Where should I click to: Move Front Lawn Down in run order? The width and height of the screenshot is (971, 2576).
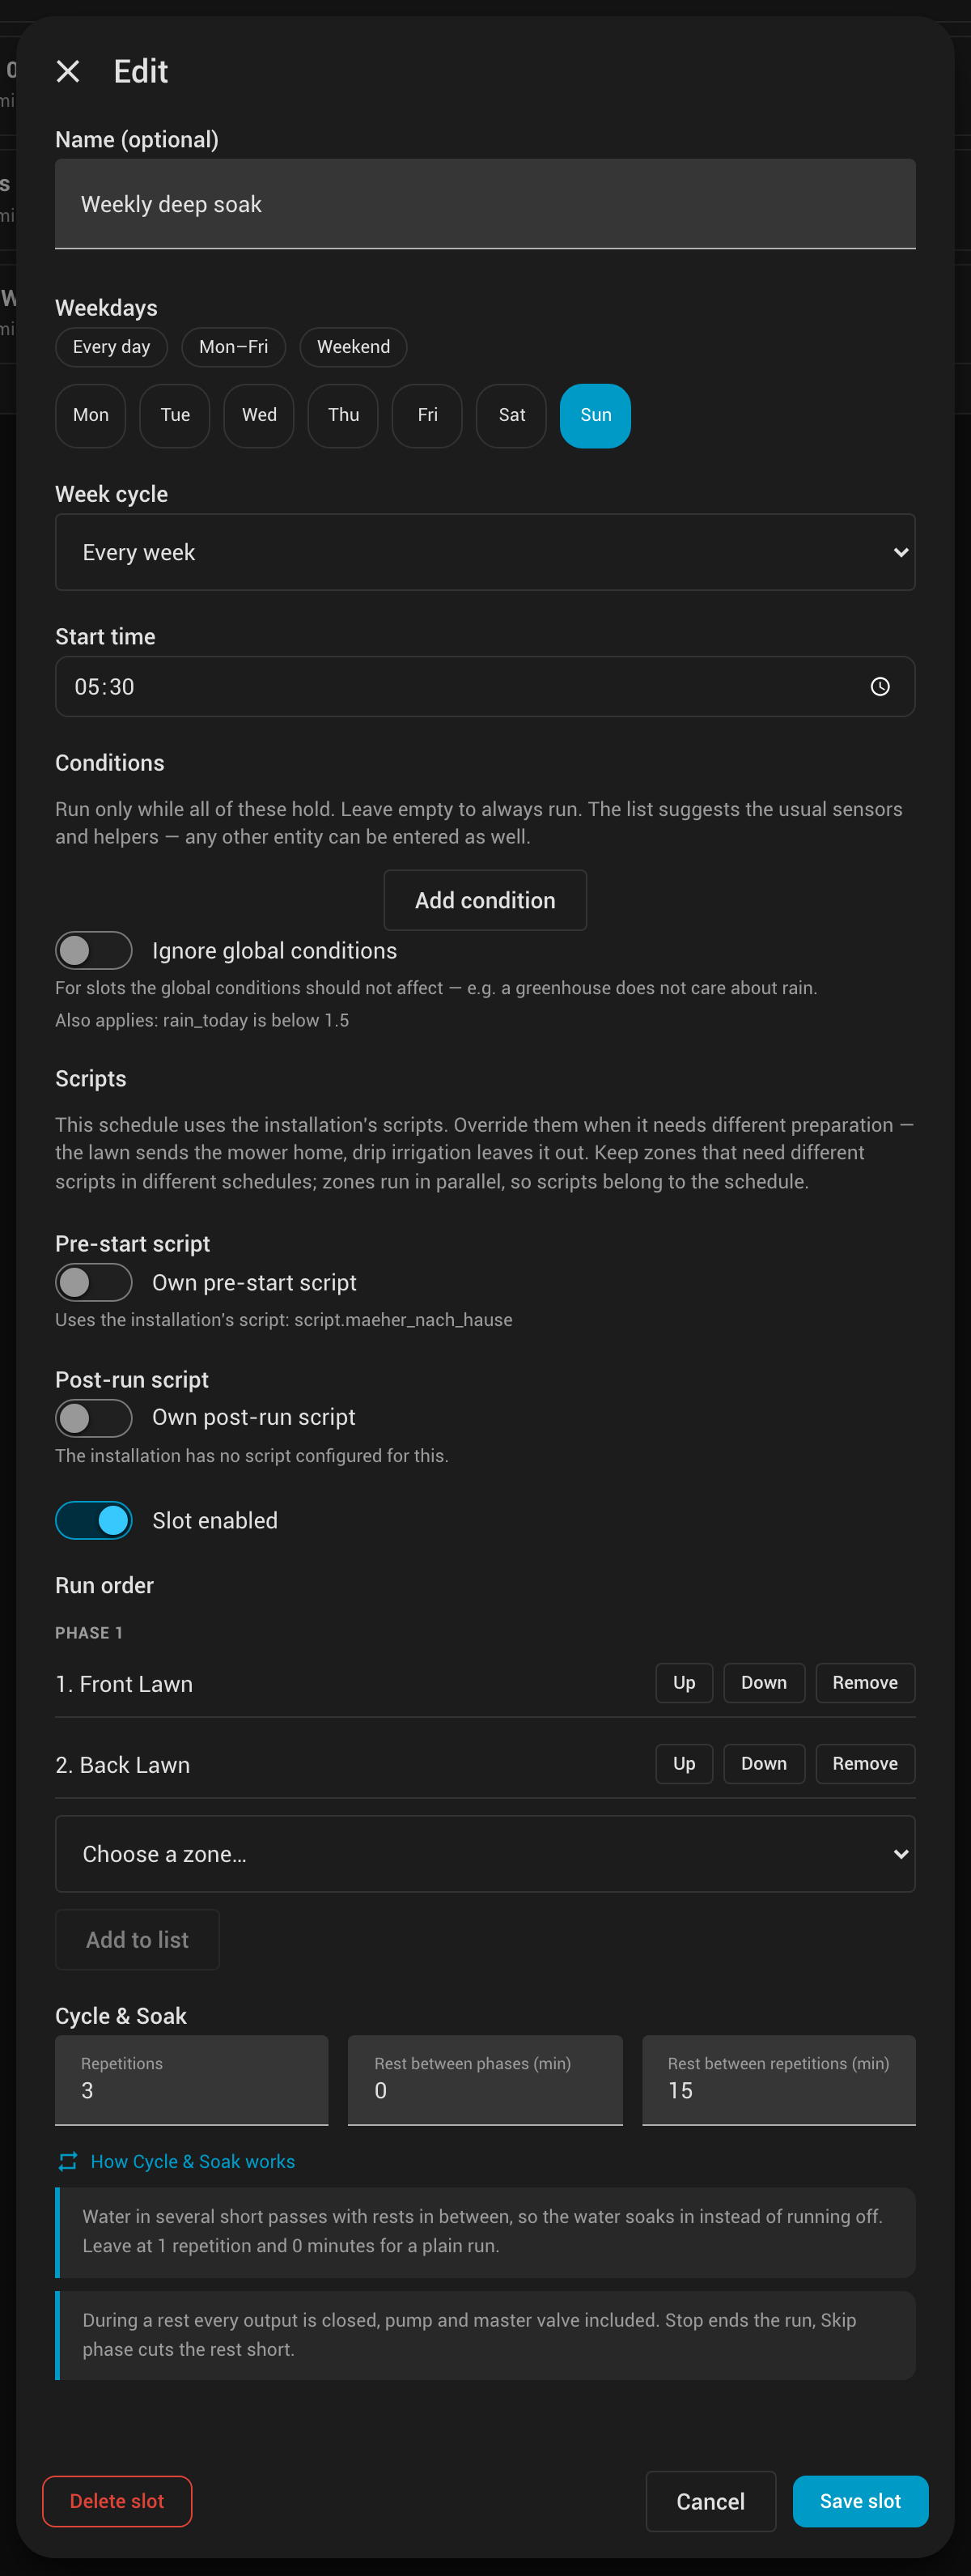click(x=764, y=1683)
